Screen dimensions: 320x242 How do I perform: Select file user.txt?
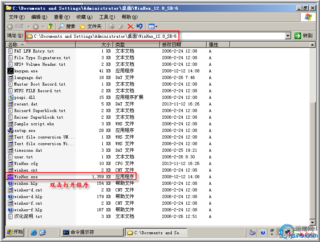click(x=23, y=157)
